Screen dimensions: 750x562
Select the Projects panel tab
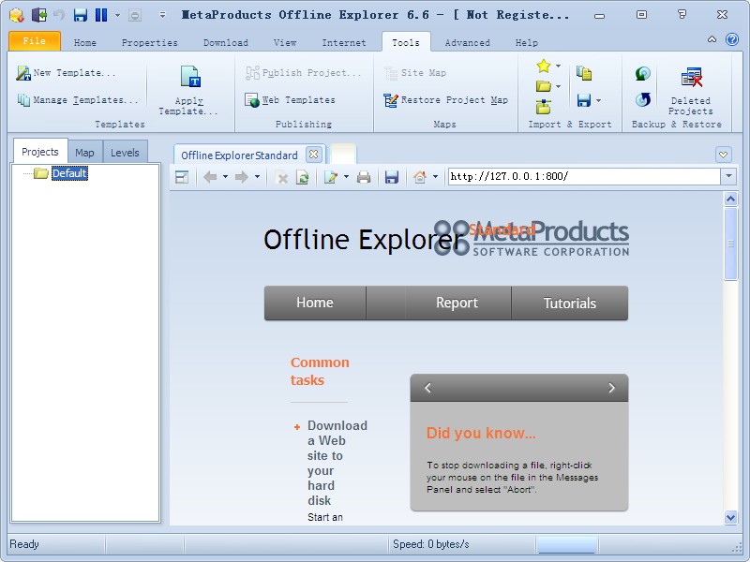(x=40, y=152)
